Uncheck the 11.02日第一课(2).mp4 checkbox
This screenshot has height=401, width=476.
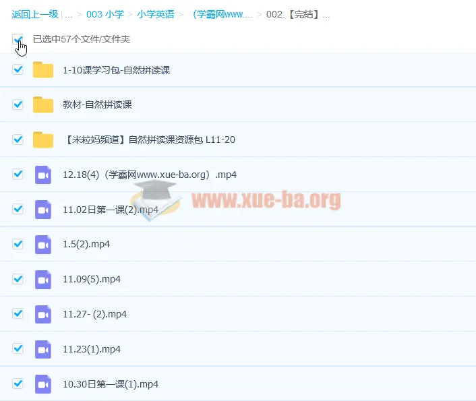tap(18, 209)
